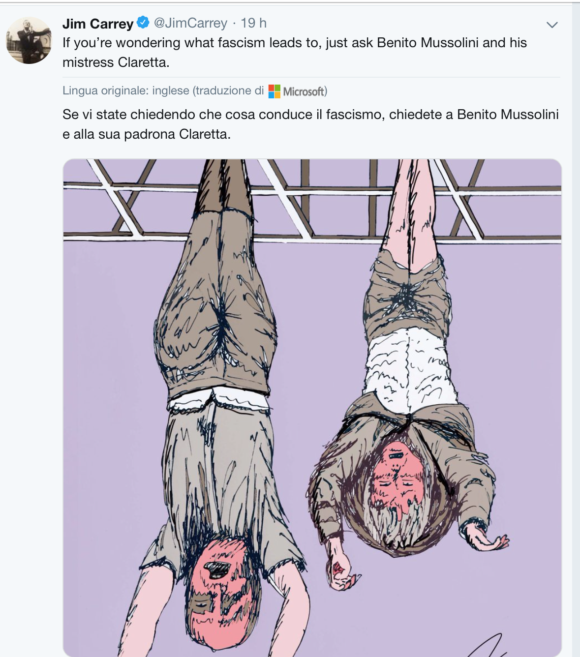Click the blue verified badge icon
The height and width of the screenshot is (657, 580).
[143, 23]
